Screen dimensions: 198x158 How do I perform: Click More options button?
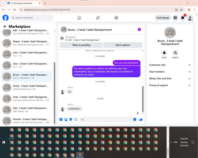pos(123,45)
